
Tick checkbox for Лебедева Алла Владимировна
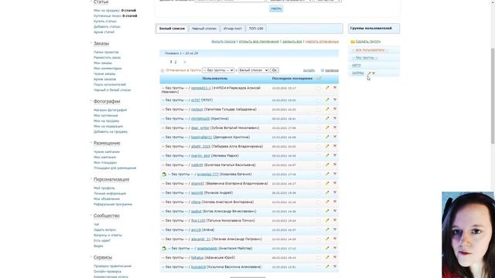pos(319,147)
